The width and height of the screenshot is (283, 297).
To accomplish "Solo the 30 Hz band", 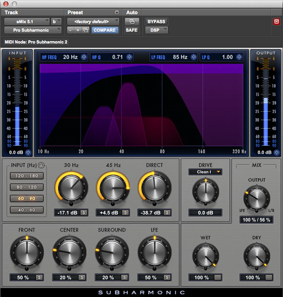I will pos(83,213).
